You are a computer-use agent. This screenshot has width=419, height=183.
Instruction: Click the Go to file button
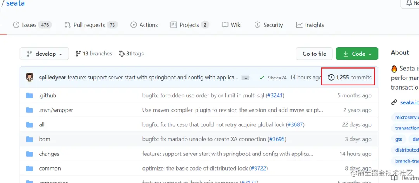pos(314,54)
